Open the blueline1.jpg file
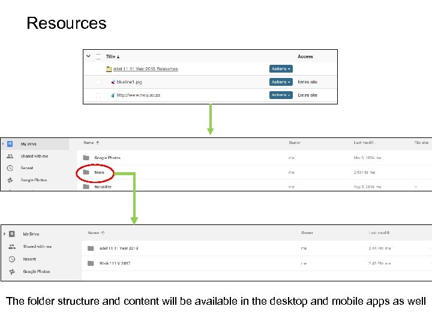432x324 pixels. [x=129, y=82]
